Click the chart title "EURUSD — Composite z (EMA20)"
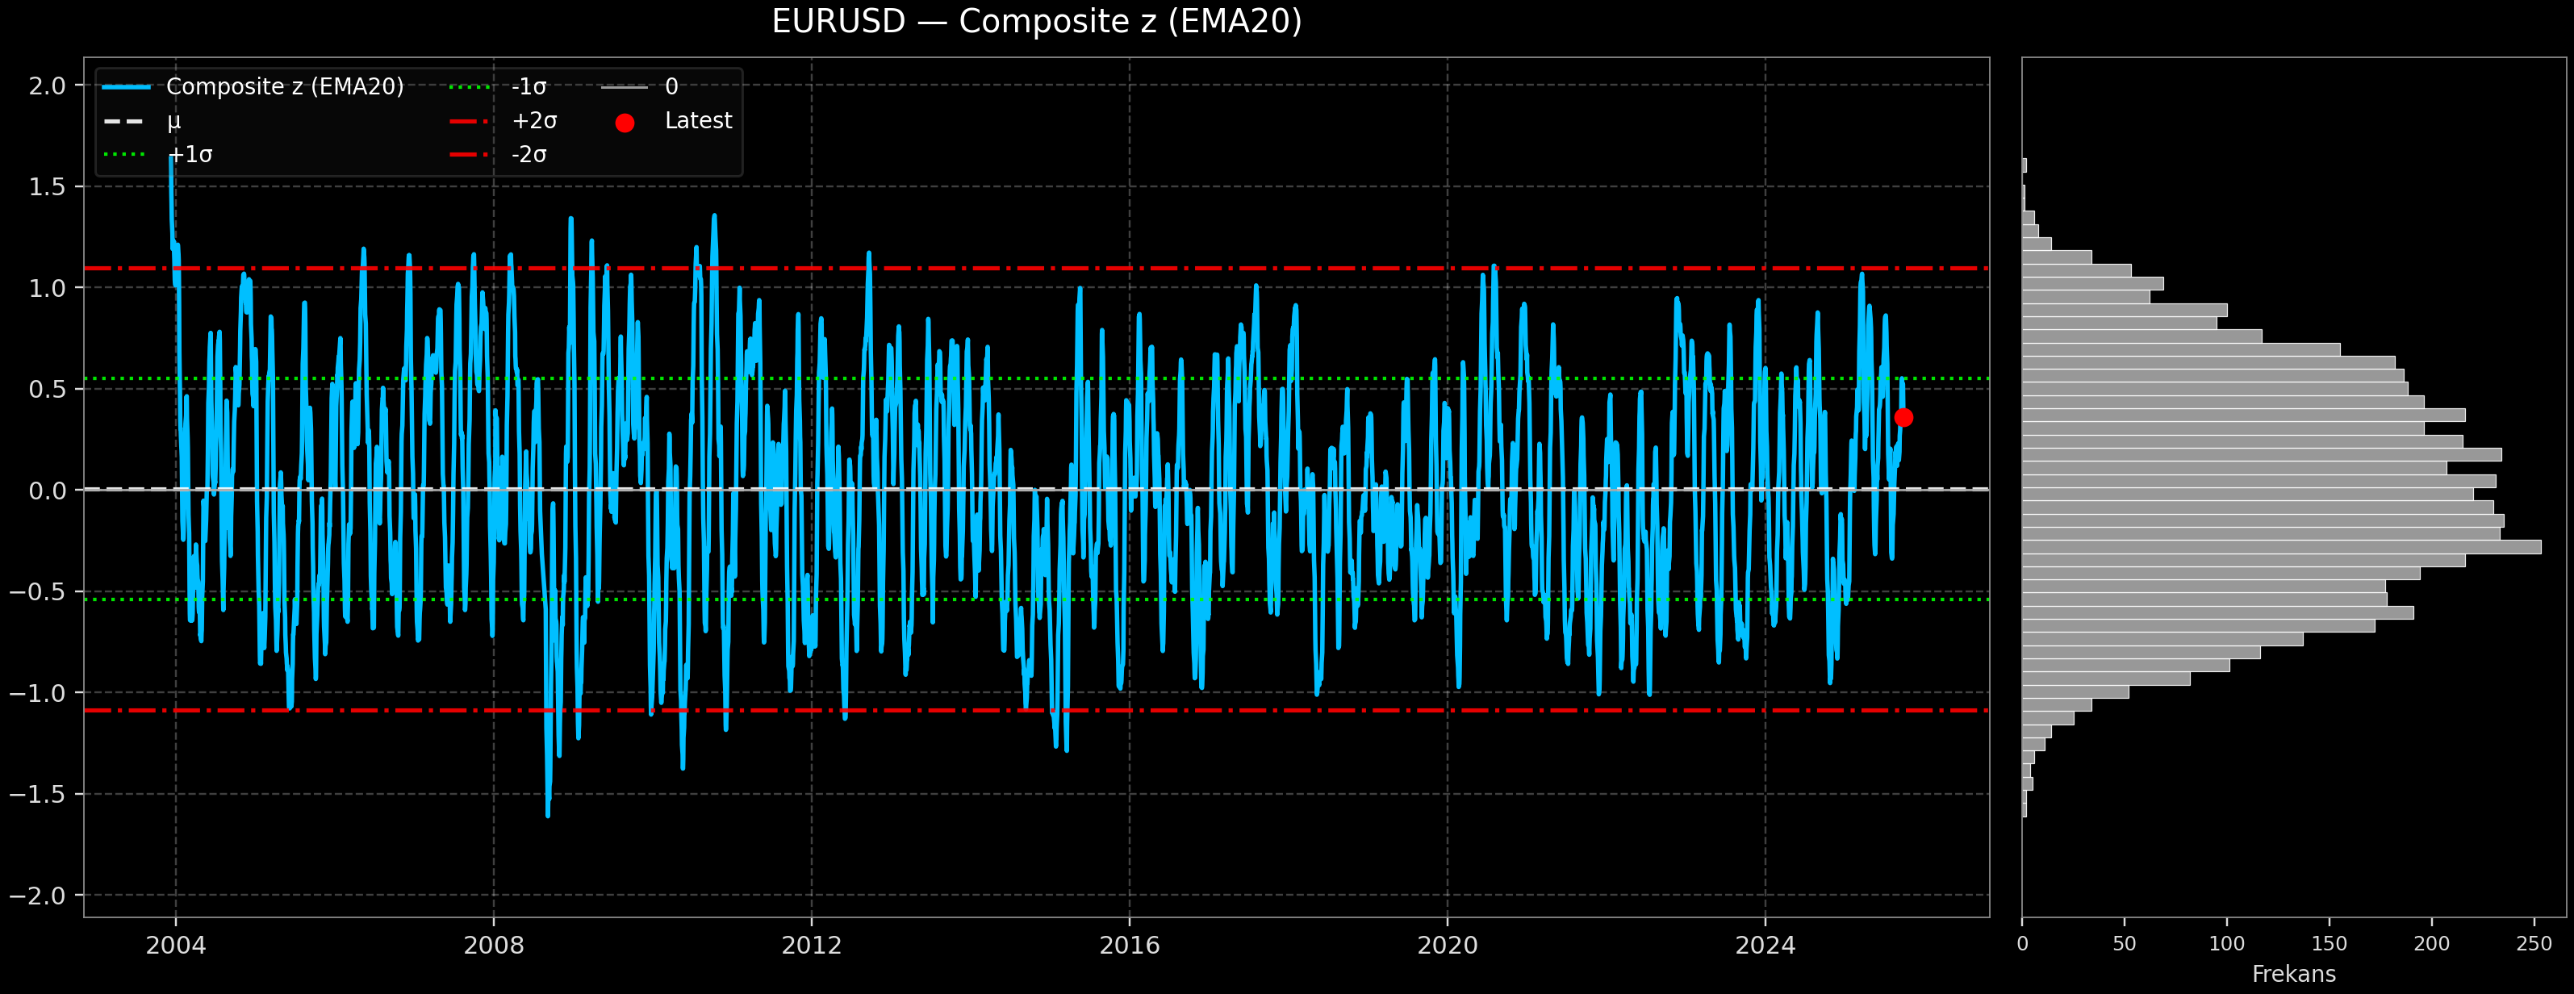Screen dimensions: 2574x994 (x=1036, y=22)
